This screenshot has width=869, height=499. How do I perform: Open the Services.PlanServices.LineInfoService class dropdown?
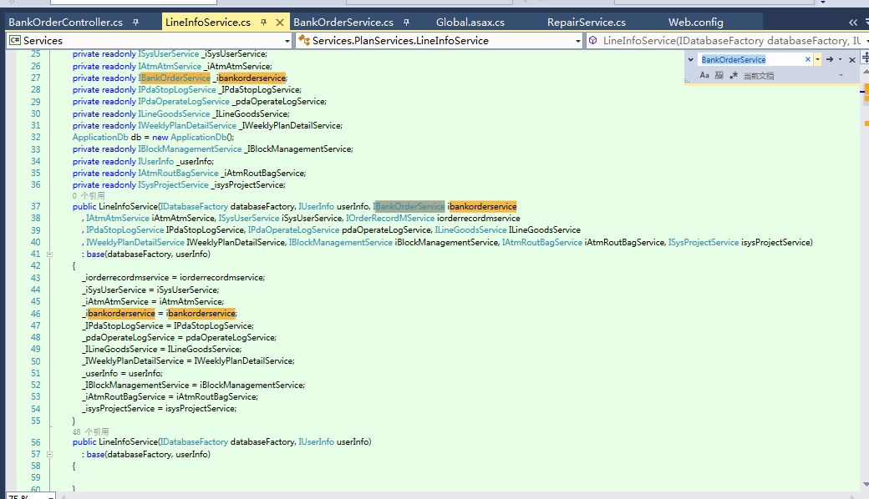click(577, 40)
